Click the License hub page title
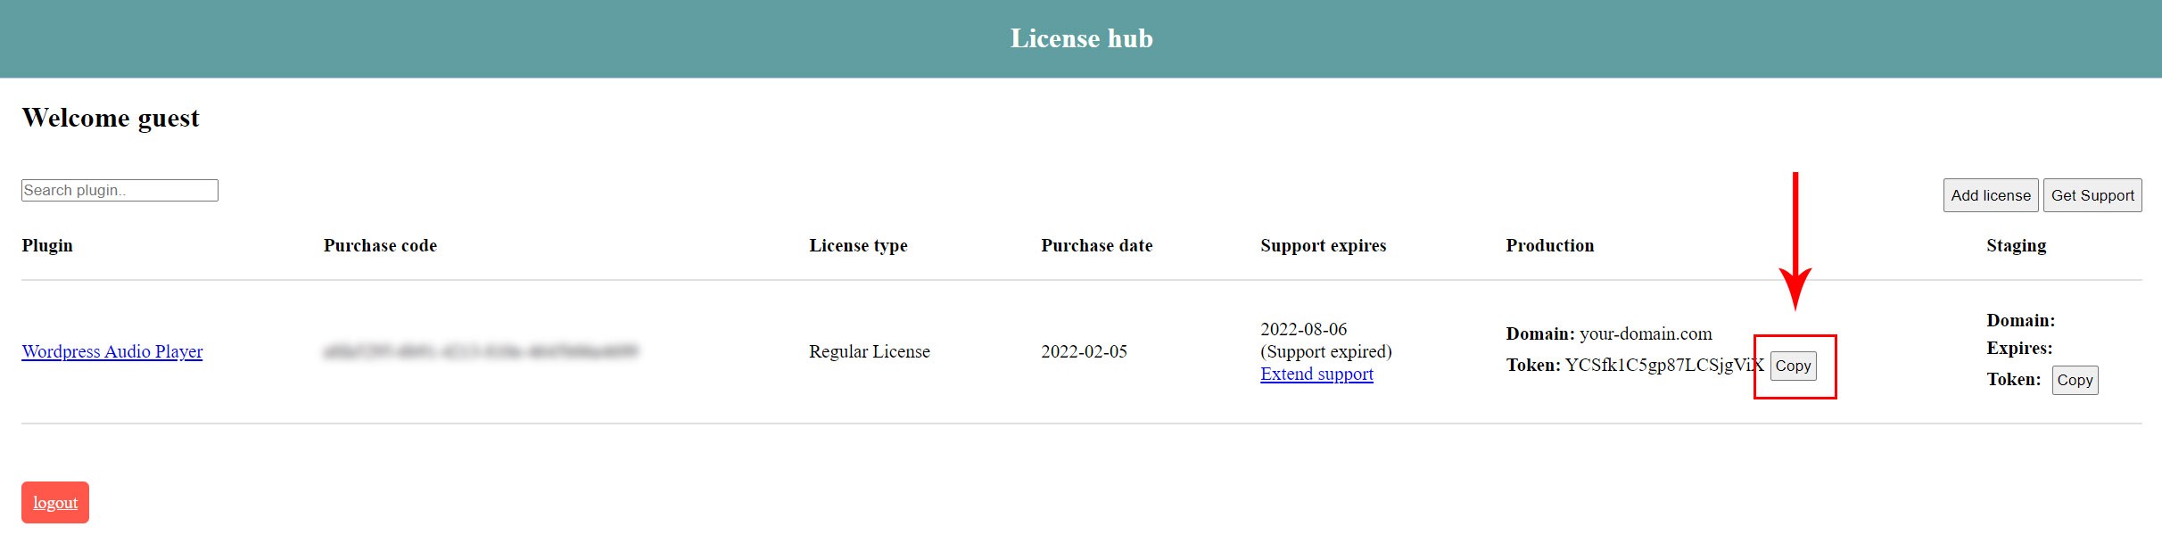Viewport: 2162px width, 535px height. tap(1081, 38)
